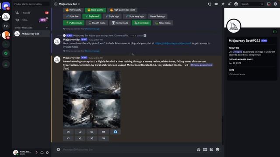280x157 pixels.
Task: Select Midjourney Bot direct message row
Action: (x=31, y=34)
